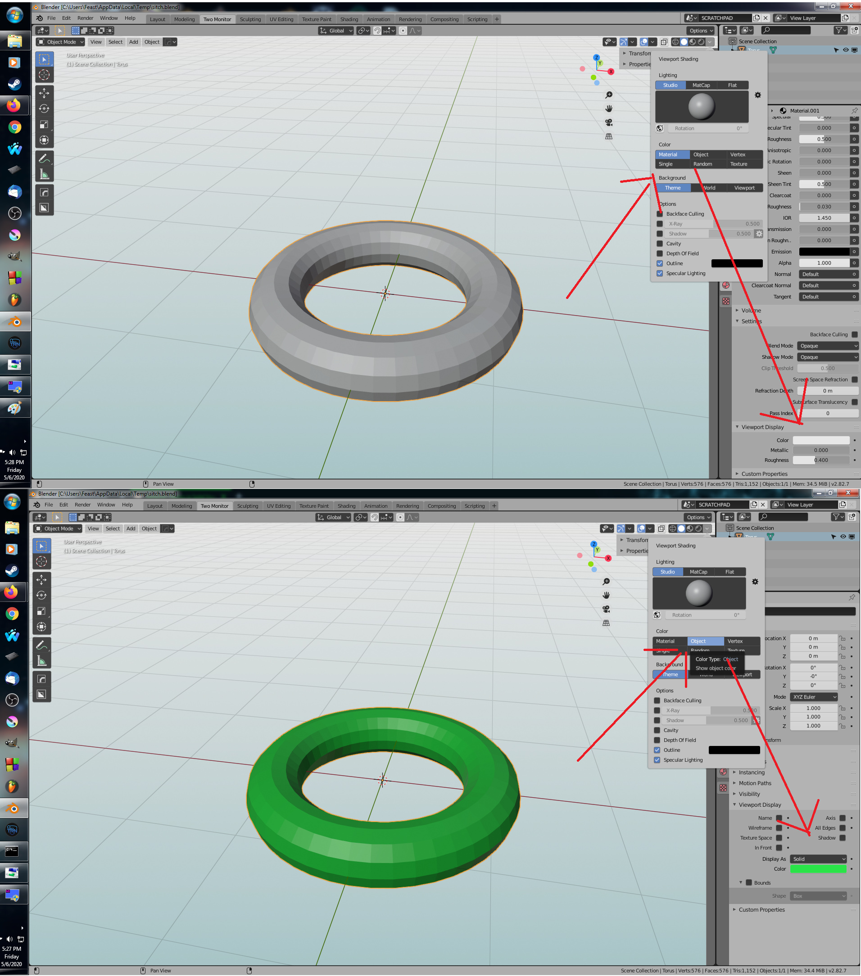
Task: Select Flat lighting in green torus window
Action: click(730, 572)
